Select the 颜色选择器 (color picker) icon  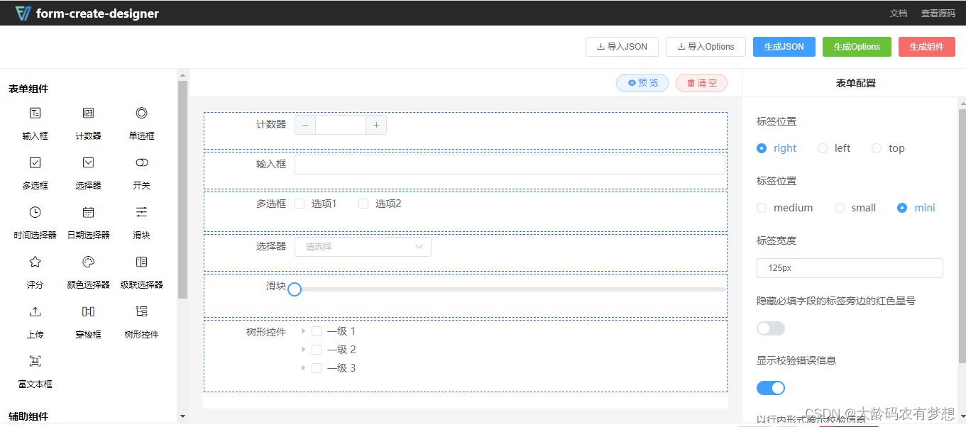point(88,262)
